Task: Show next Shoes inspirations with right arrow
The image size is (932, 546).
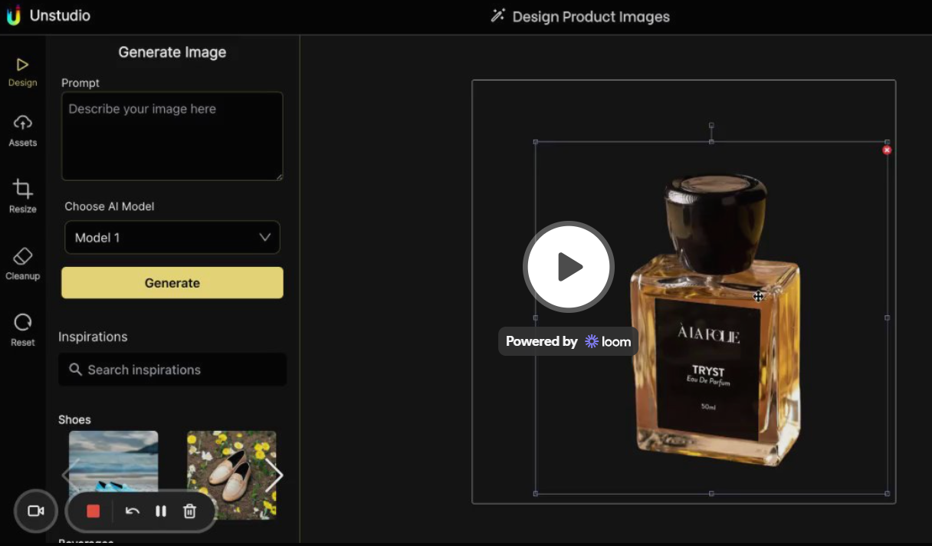Action: point(274,475)
